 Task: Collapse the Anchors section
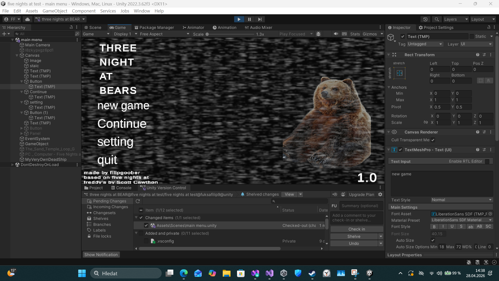(x=389, y=87)
